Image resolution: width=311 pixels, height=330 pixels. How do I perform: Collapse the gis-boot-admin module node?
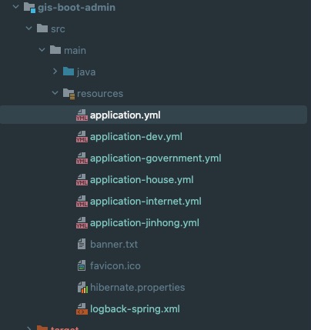tap(16, 7)
